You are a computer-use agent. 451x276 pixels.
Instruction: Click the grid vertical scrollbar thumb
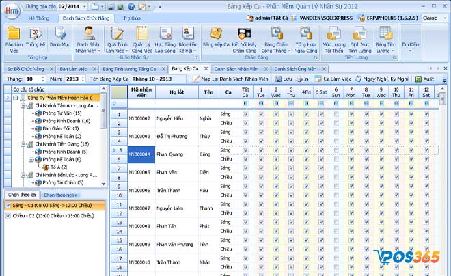point(442,100)
